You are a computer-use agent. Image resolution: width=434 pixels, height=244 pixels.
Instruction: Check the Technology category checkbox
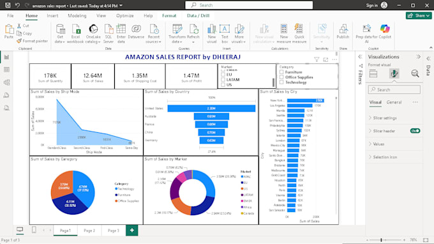click(281, 82)
